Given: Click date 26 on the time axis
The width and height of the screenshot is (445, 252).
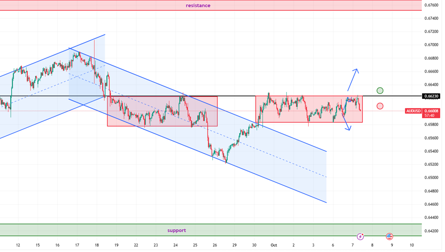Looking at the screenshot, I should [x=215, y=245].
